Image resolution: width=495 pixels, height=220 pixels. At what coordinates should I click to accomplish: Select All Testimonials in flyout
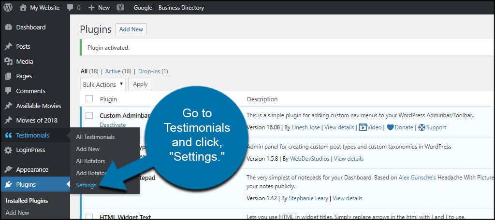95,137
